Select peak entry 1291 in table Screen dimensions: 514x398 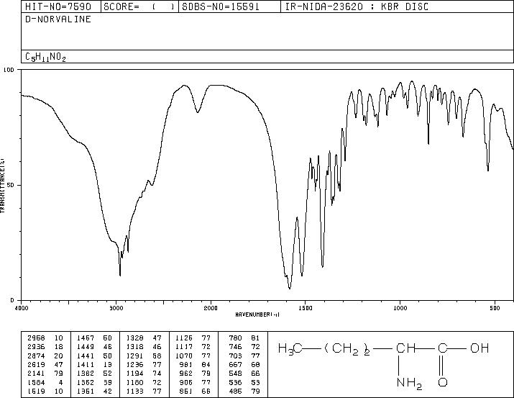click(x=144, y=356)
